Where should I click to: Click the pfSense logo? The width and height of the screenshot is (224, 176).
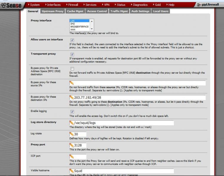click(x=11, y=6)
